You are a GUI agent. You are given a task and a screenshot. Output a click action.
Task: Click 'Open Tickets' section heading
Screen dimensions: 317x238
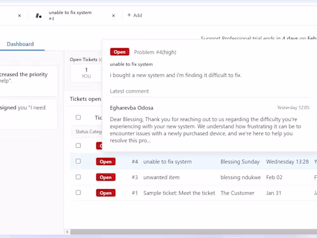coord(84,60)
